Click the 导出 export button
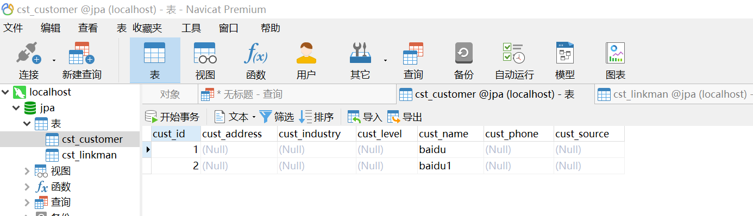 405,117
